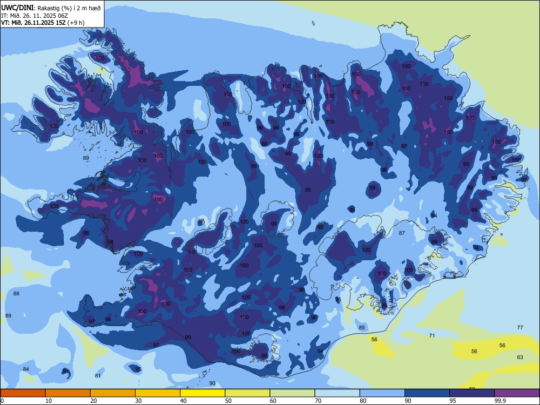Image resolution: width=540 pixels, height=405 pixels.
Task: Pick the 50–60% yellow-green legend swatch
Action: point(247,393)
